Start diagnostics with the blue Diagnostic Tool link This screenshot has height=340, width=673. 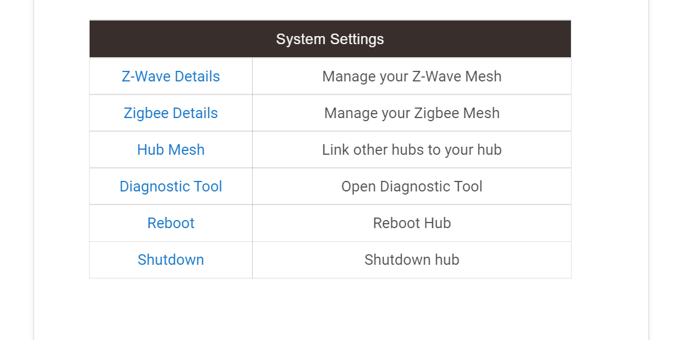(x=171, y=186)
